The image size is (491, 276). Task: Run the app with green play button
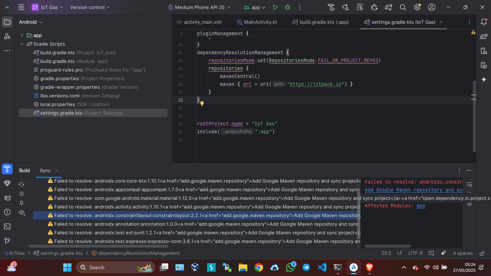click(x=275, y=7)
